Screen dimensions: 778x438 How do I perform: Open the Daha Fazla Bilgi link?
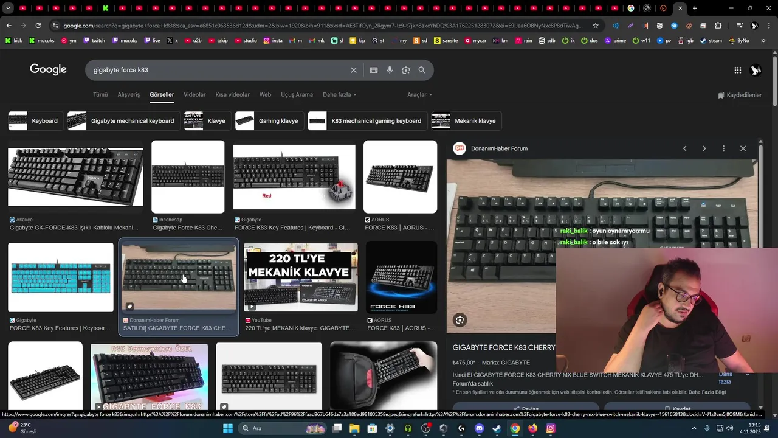click(707, 392)
